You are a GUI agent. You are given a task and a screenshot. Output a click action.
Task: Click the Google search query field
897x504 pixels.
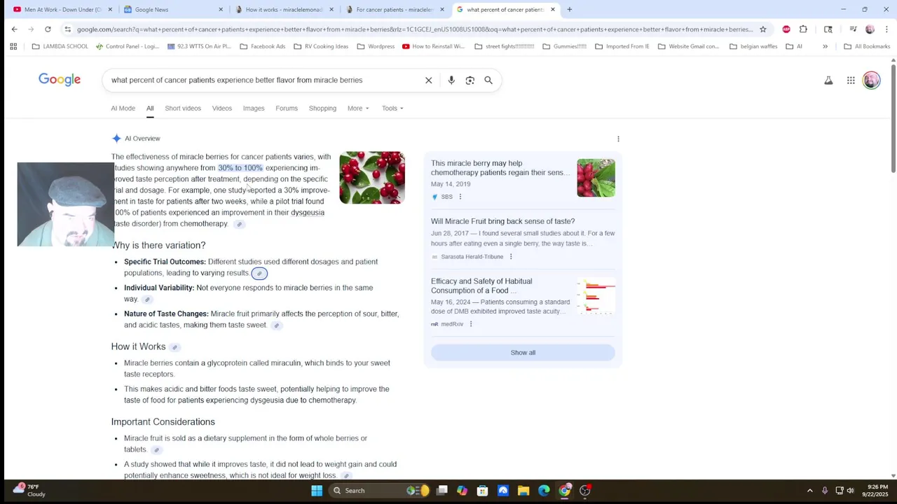[x=263, y=80]
